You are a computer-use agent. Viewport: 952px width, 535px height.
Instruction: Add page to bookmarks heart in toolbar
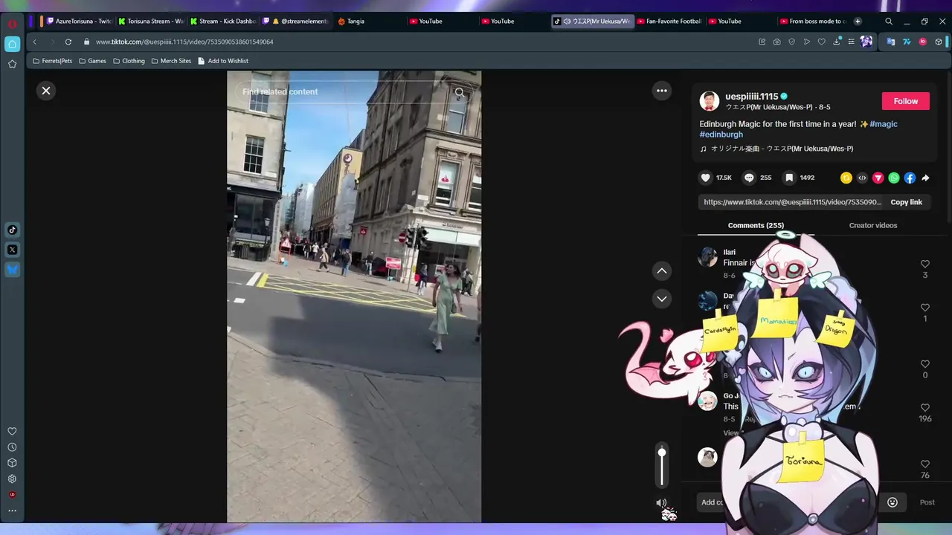[x=821, y=42]
